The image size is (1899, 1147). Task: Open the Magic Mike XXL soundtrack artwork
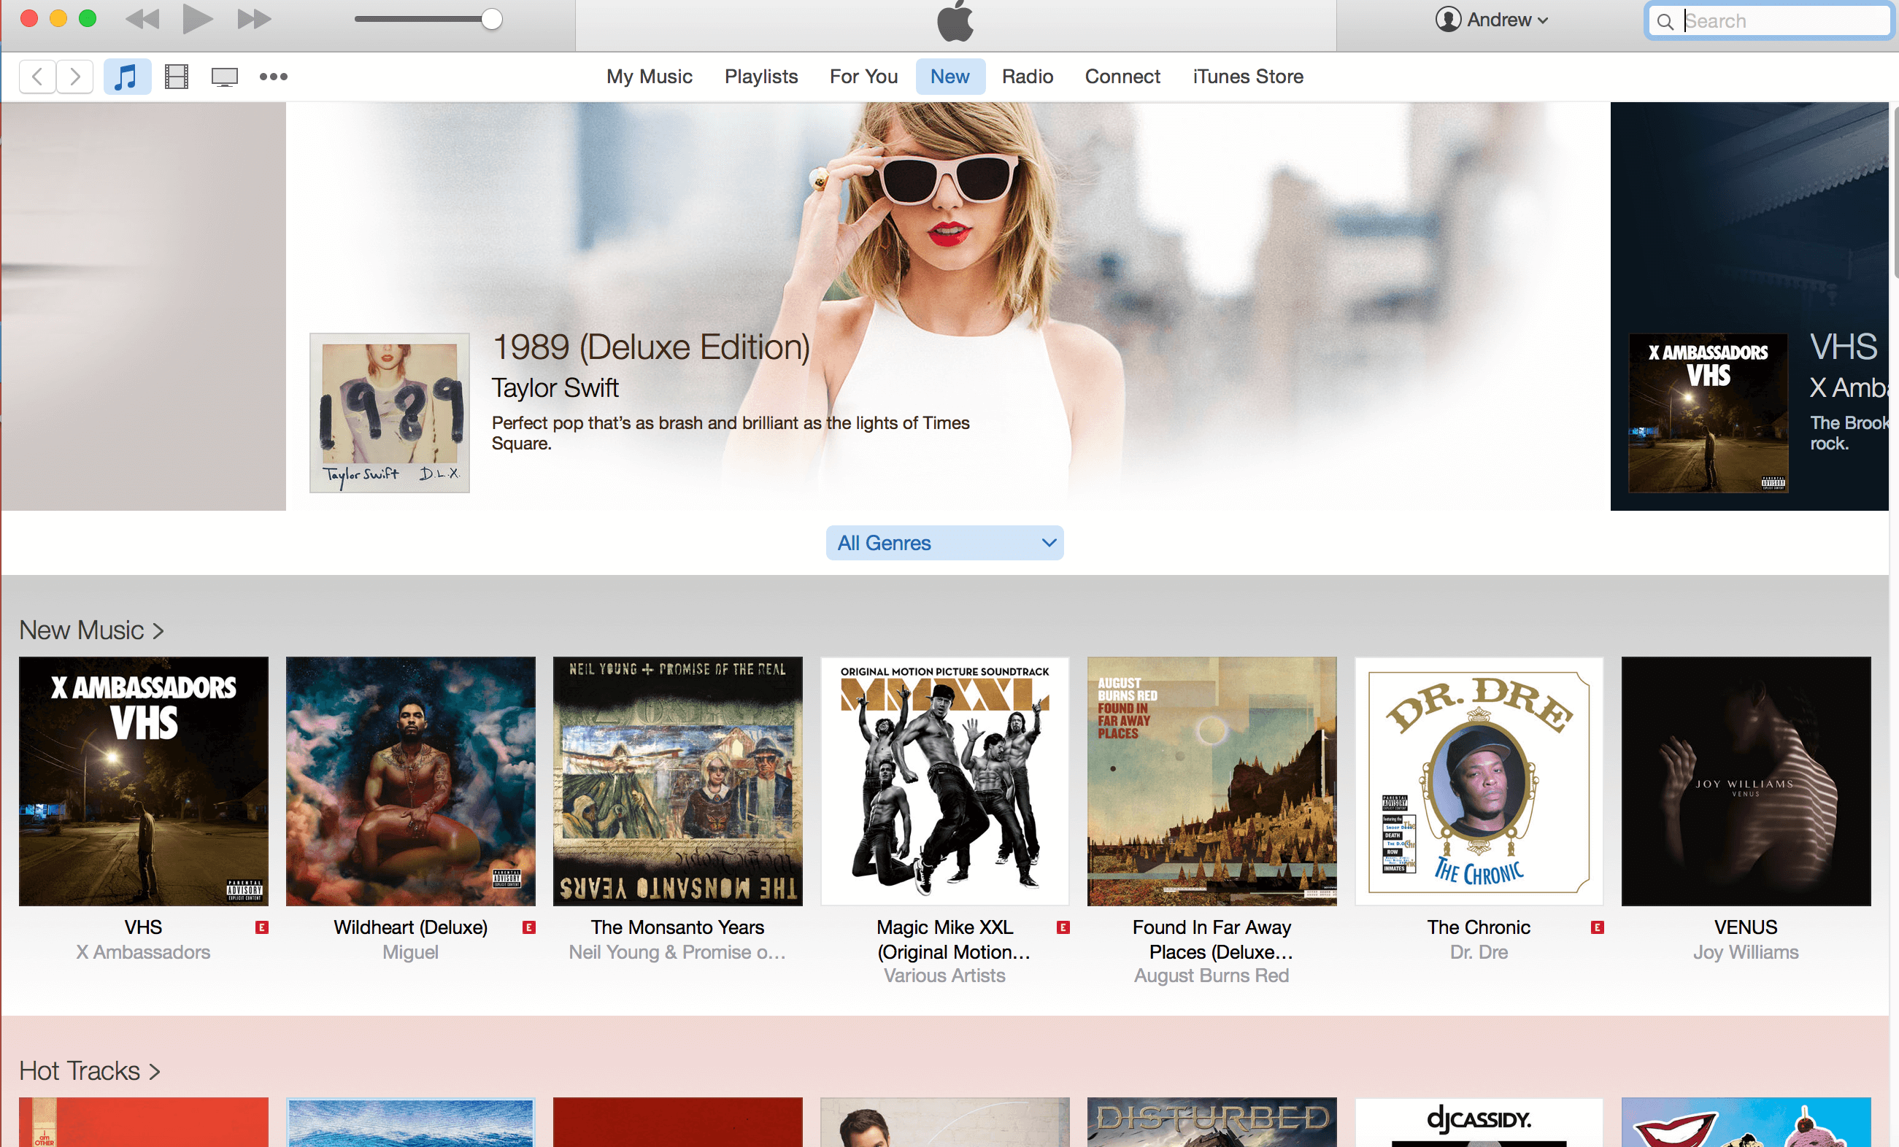944,781
